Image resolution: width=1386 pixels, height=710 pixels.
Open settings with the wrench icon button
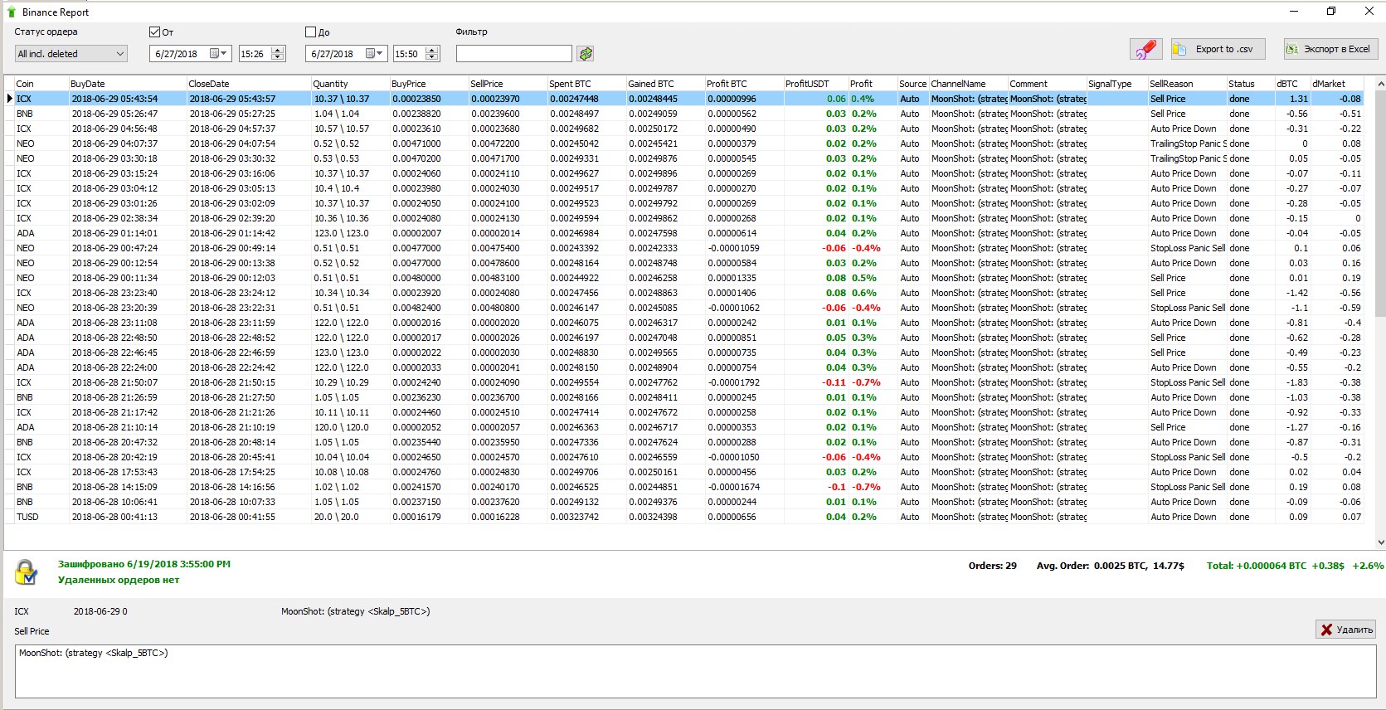pyautogui.click(x=1145, y=50)
